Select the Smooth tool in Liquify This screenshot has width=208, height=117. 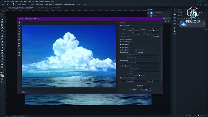pos(19,28)
